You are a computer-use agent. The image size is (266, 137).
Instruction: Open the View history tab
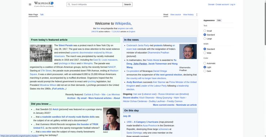[188, 15]
